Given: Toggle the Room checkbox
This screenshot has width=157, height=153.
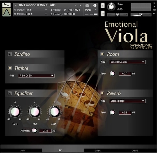Looking at the screenshot, I should (x=102, y=54).
